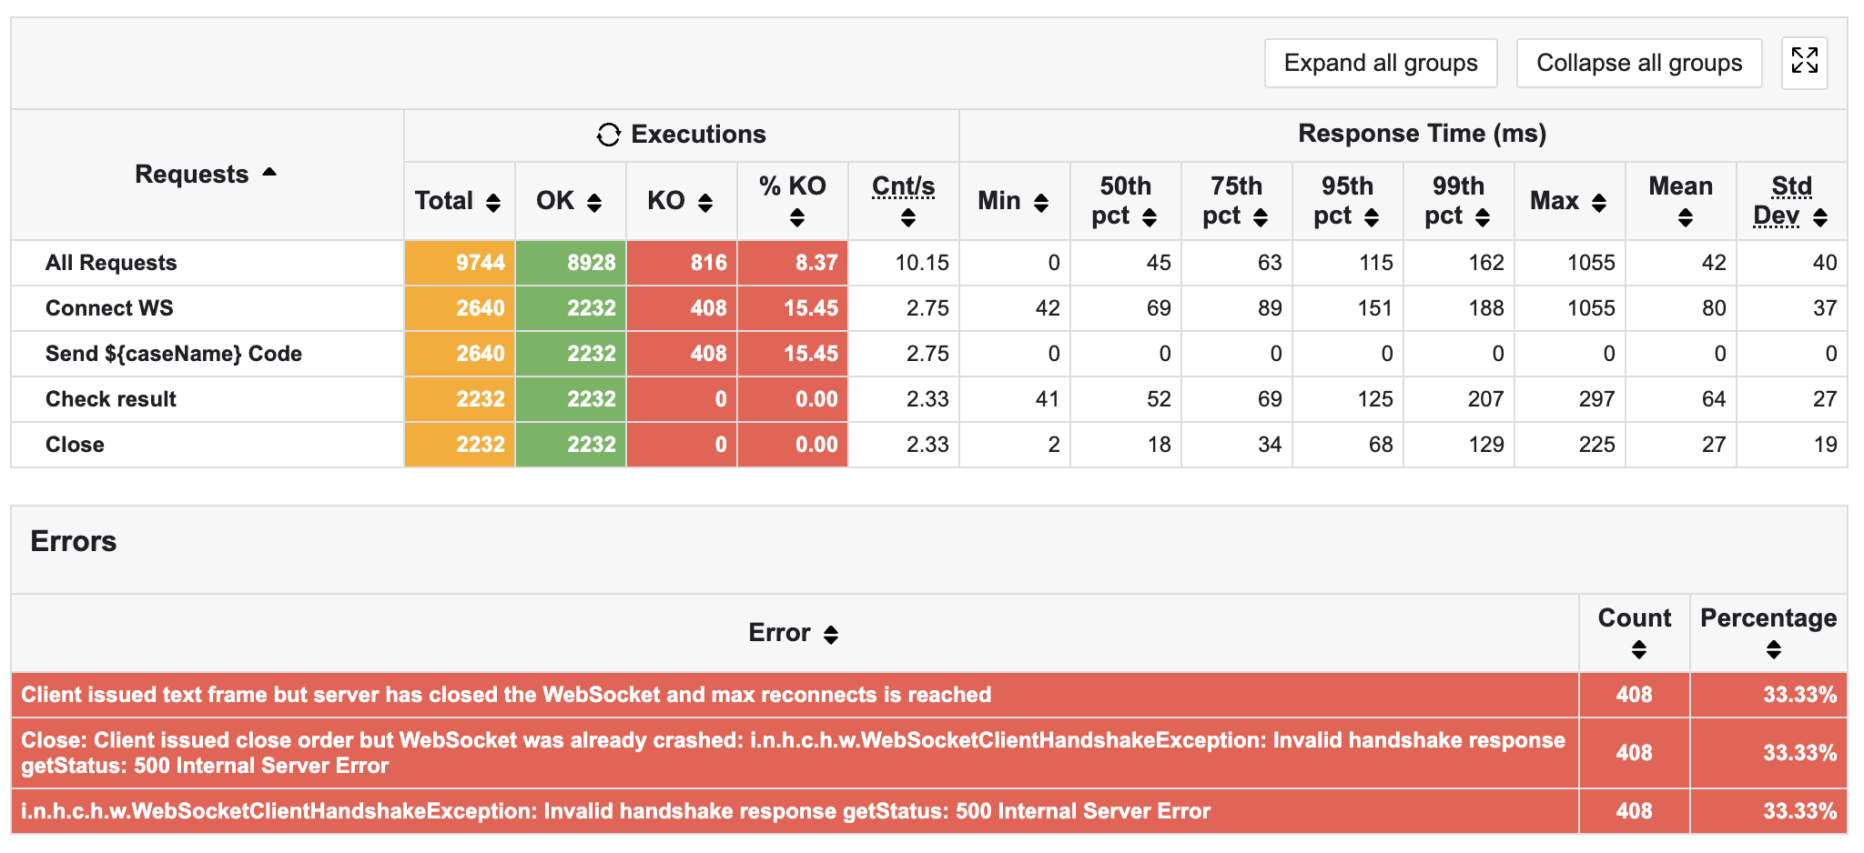Sort errors by Percentage arrows

1773,649
